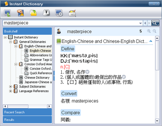Image resolution: width=162 pixels, height=126 pixels.
Task: Zoom out on the definition text
Action: tap(155, 31)
